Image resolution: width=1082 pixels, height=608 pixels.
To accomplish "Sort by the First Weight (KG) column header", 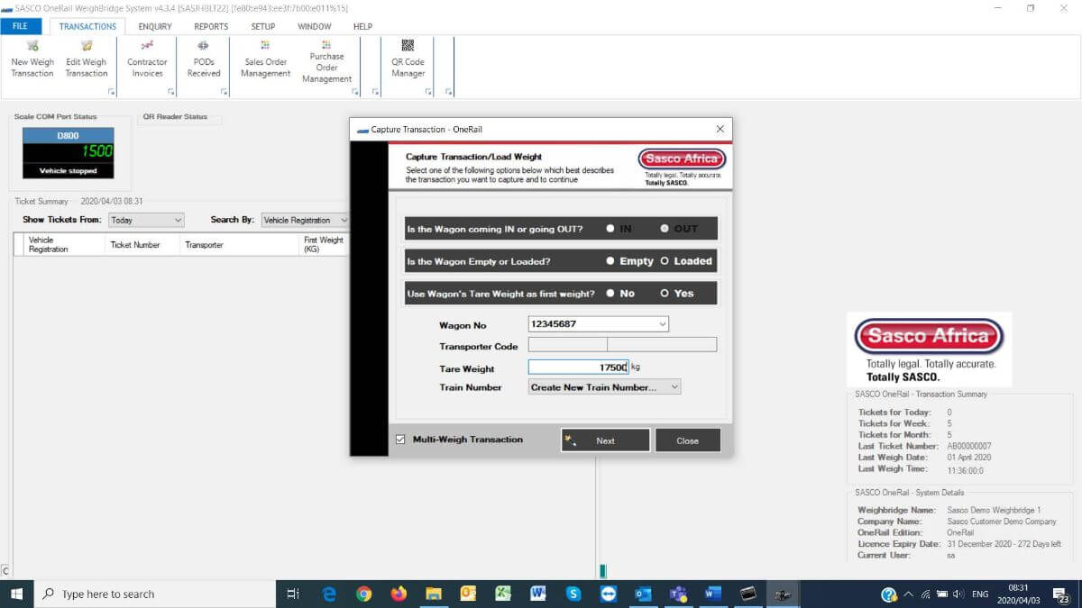I will [x=324, y=245].
